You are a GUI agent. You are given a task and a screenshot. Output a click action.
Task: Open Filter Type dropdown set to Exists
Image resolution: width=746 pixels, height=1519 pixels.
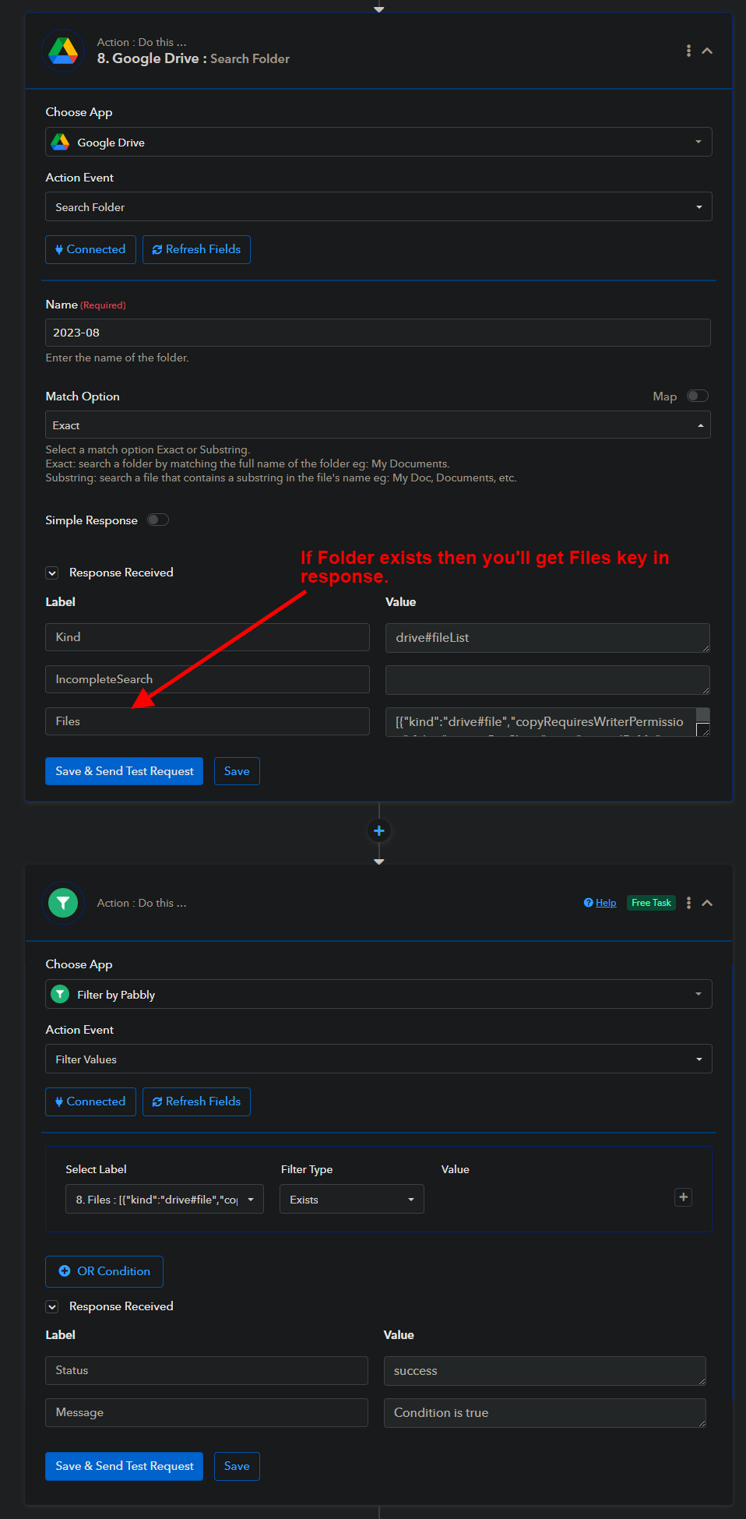(x=352, y=1199)
